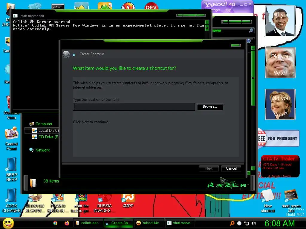Focus the item location text field
306x229 pixels.
[134, 106]
